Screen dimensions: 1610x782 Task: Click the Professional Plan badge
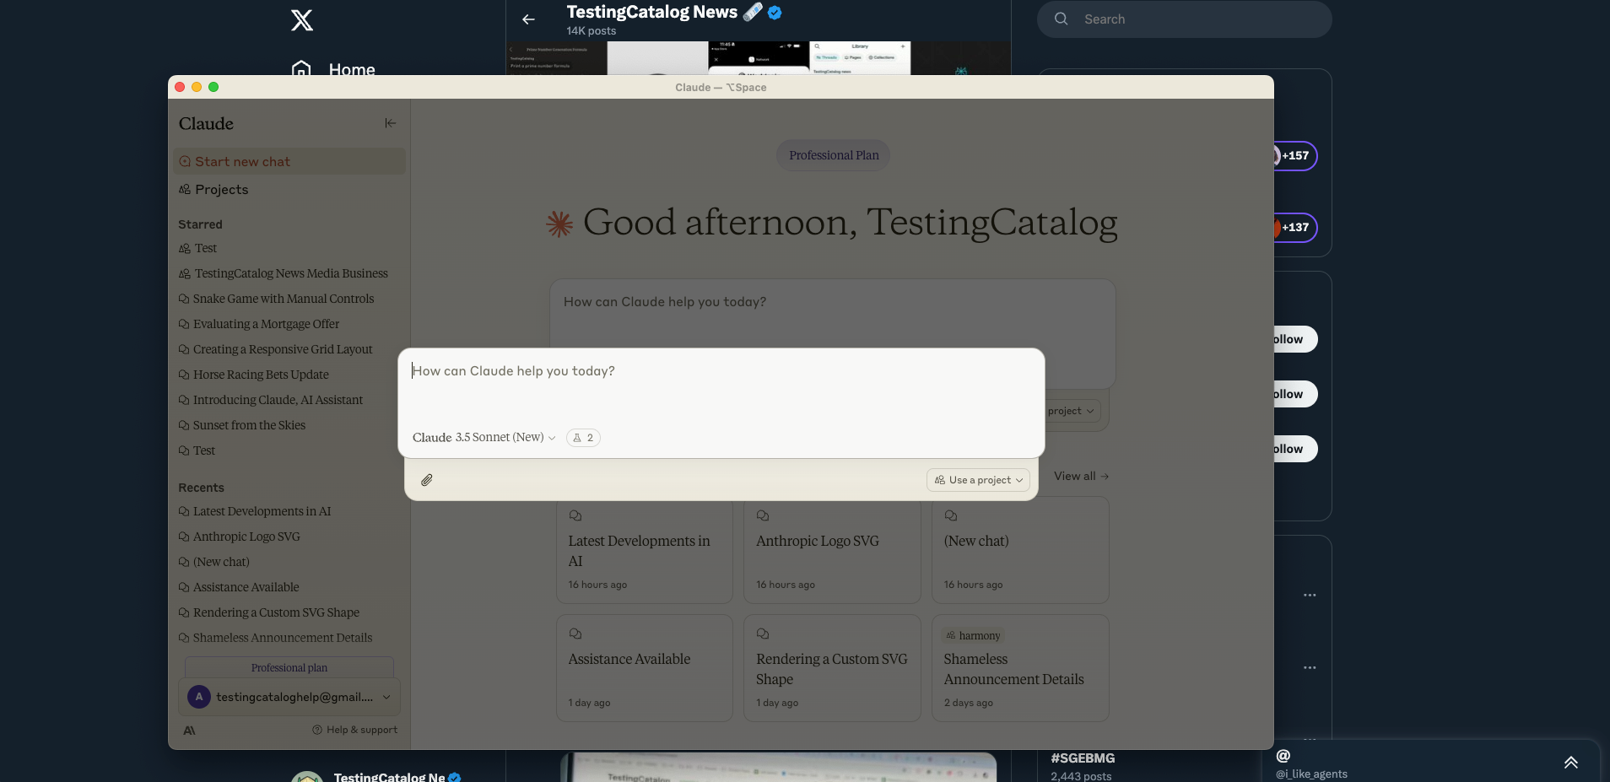pyautogui.click(x=834, y=155)
